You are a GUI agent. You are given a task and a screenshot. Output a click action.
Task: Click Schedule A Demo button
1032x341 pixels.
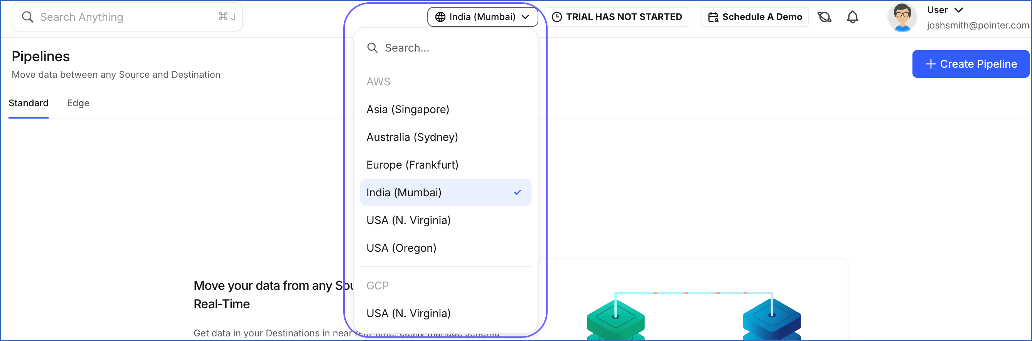tap(755, 17)
